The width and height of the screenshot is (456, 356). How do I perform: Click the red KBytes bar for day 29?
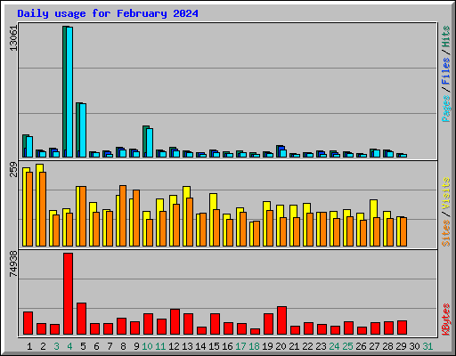click(402, 328)
